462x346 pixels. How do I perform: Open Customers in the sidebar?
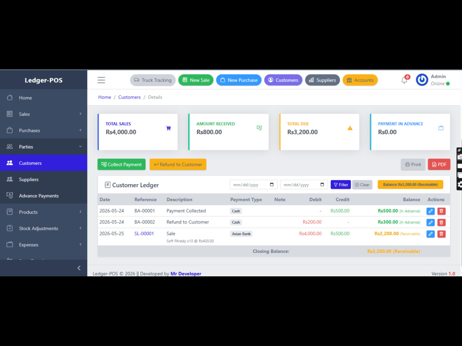click(43, 163)
